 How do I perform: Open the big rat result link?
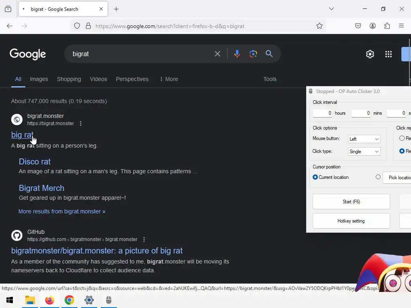tap(22, 135)
